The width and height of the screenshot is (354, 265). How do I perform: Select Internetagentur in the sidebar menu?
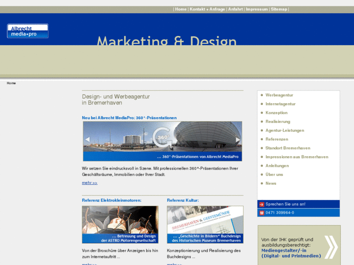click(280, 104)
